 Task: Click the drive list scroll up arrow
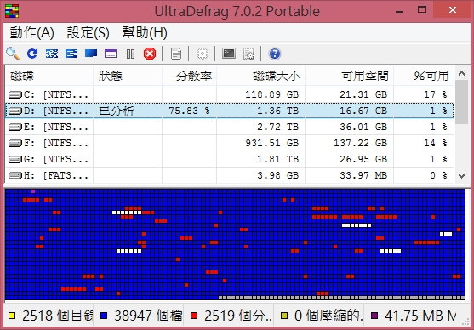tap(461, 73)
